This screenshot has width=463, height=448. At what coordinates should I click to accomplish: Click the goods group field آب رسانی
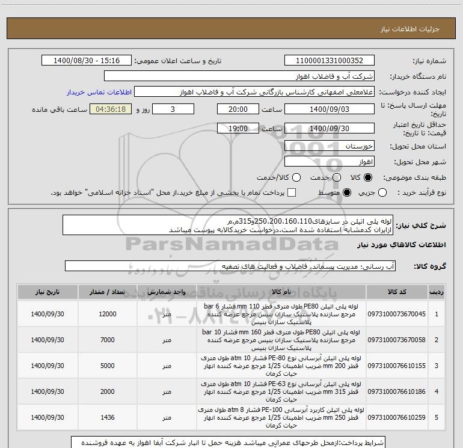230,266
